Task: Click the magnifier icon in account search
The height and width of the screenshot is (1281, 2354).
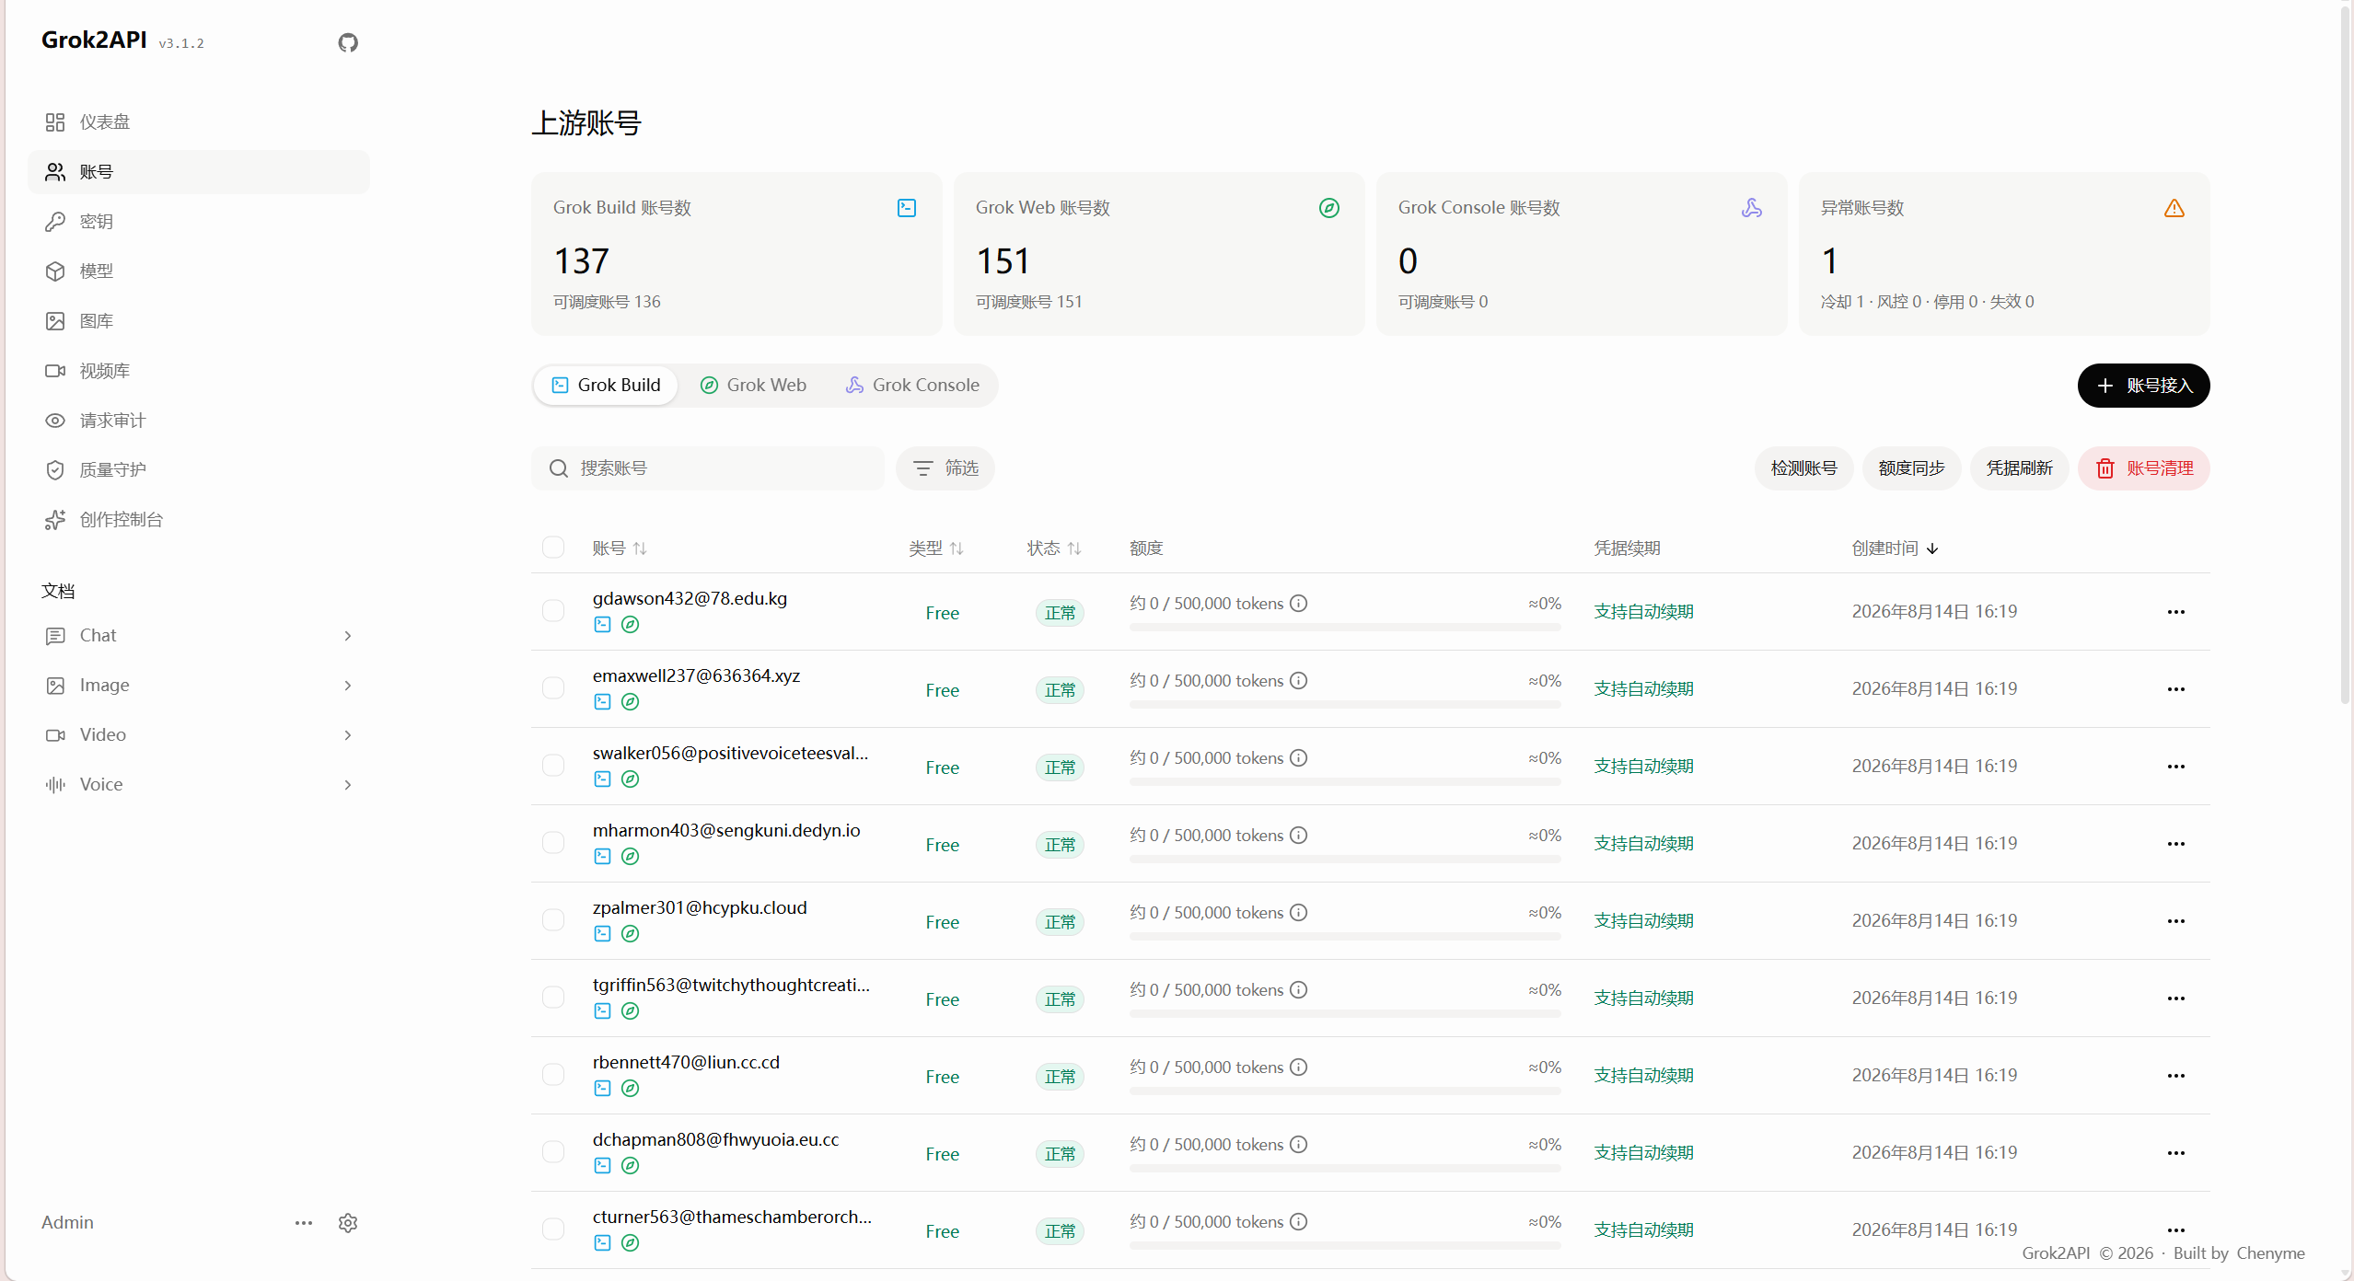Action: tap(558, 468)
